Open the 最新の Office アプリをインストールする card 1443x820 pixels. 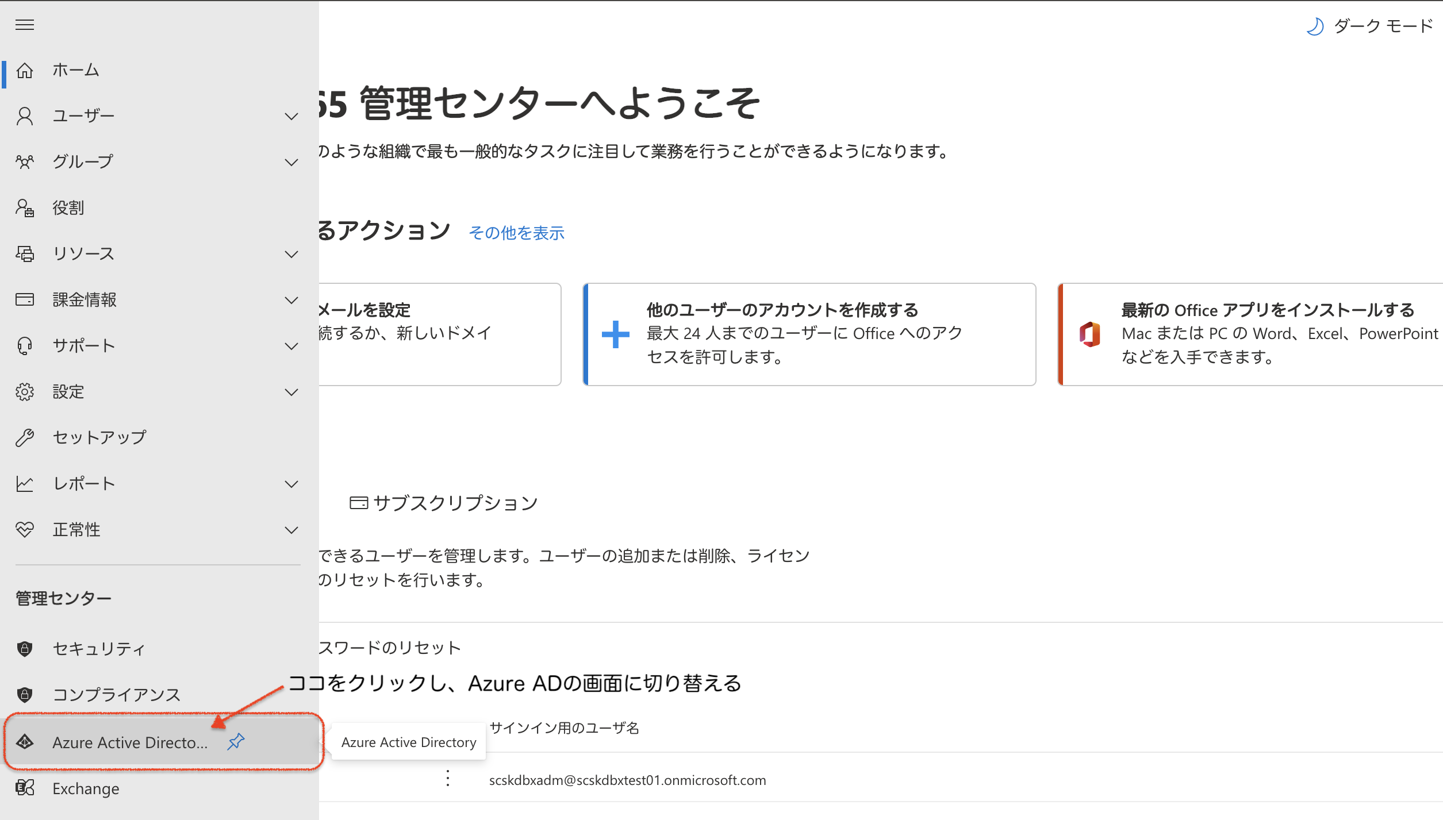[1250, 334]
